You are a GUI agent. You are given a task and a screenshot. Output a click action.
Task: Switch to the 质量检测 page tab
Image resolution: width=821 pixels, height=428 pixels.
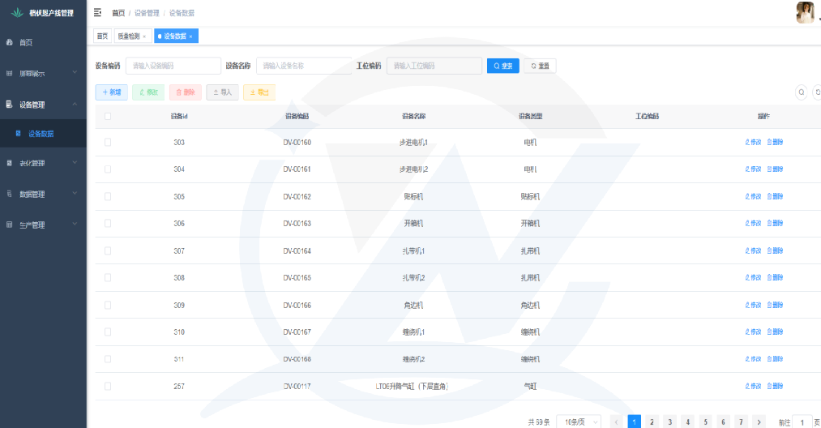pyautogui.click(x=128, y=36)
